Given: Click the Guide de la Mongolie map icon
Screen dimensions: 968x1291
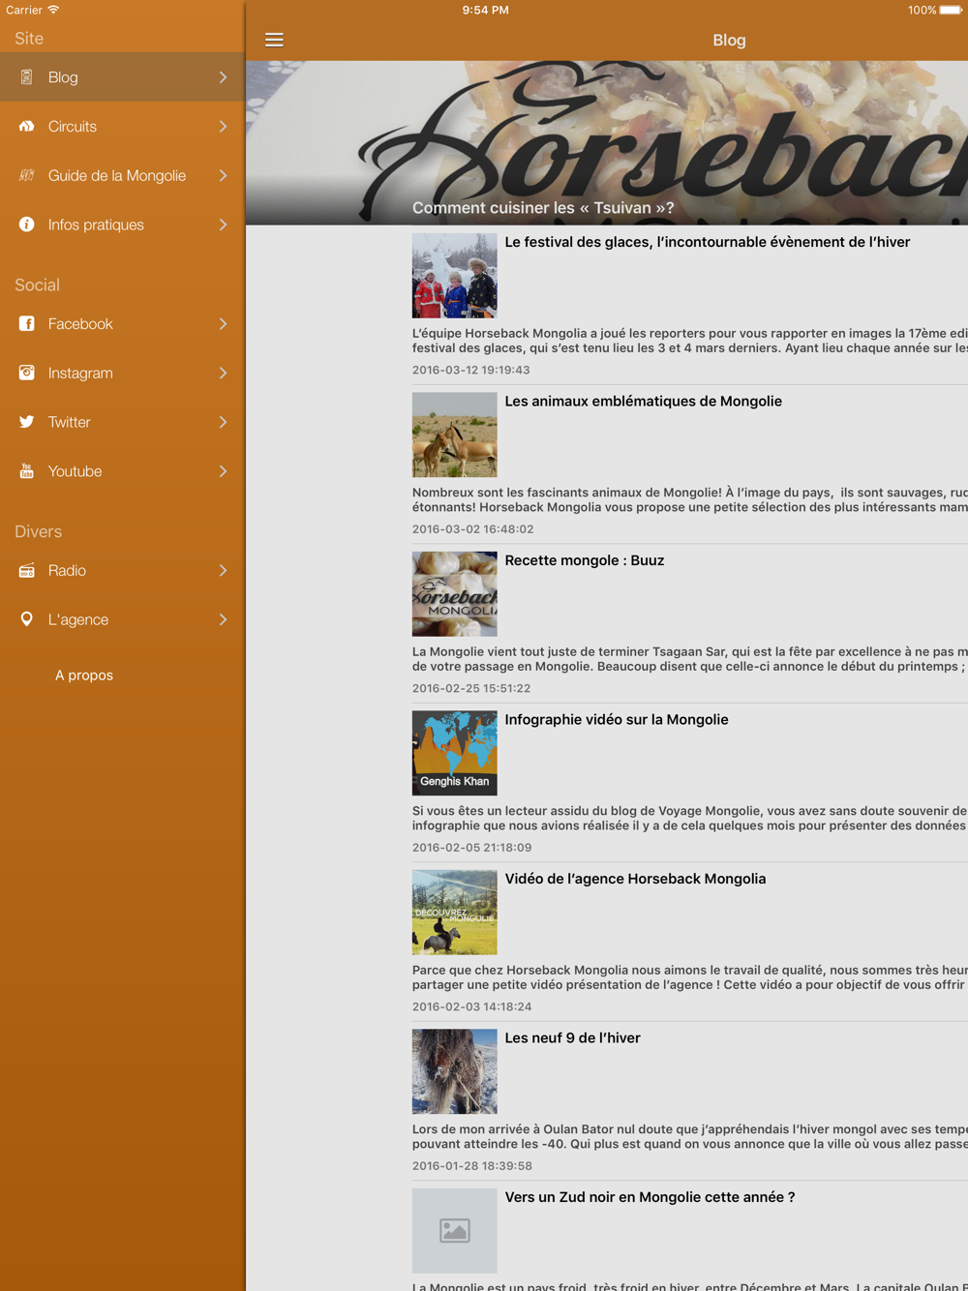Looking at the screenshot, I should pos(26,175).
